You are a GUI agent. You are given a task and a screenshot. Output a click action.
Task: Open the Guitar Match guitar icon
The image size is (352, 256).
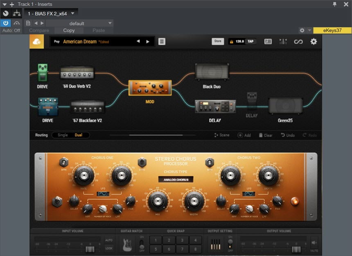[127, 244]
